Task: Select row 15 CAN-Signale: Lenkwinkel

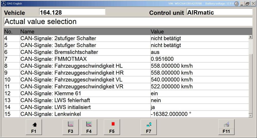Action: pos(126,114)
